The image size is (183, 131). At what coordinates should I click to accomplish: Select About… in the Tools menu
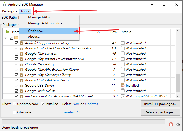pos(34,37)
